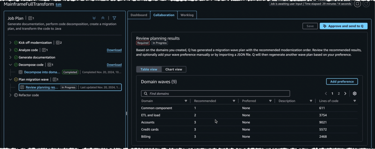This screenshot has height=149, width=375.
Task: Sort by the Domain column arrow
Action: tap(186, 101)
